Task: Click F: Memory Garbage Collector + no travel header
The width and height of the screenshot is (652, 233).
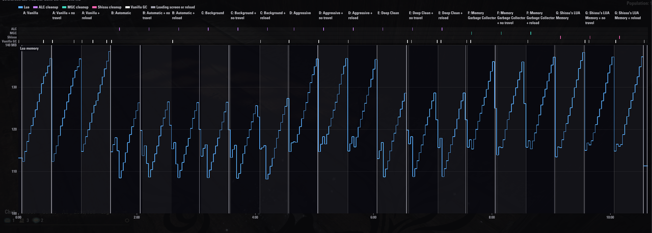Action: [x=511, y=18]
